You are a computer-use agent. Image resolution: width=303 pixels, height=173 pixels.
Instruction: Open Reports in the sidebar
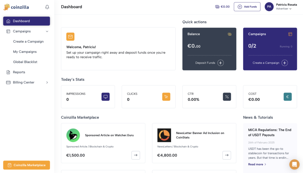click(19, 72)
